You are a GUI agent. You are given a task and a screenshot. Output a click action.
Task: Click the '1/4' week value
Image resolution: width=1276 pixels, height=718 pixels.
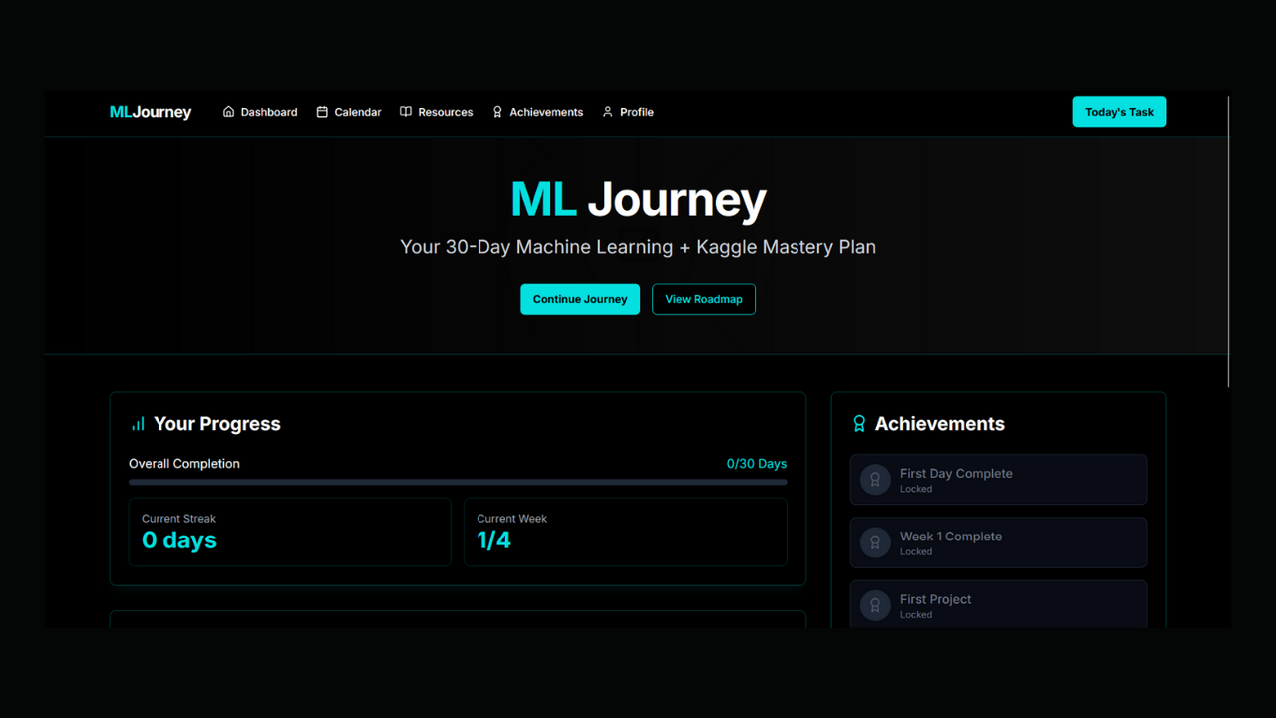[494, 540]
